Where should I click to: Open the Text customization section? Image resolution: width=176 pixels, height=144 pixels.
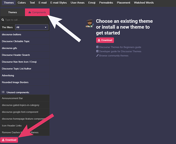click(32, 3)
